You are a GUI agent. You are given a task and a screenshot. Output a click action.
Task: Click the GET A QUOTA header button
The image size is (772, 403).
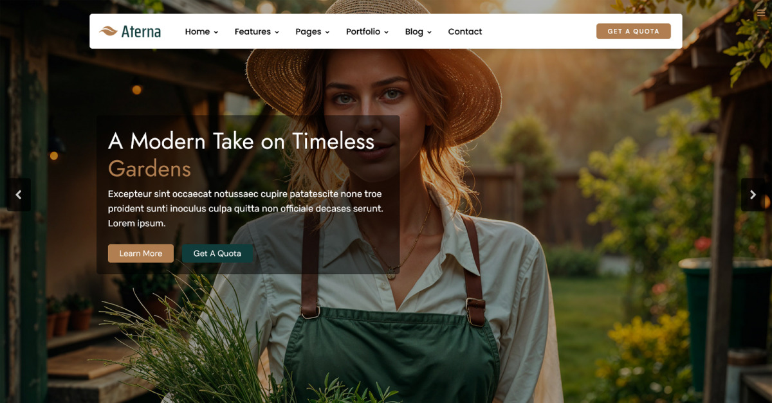tap(634, 31)
